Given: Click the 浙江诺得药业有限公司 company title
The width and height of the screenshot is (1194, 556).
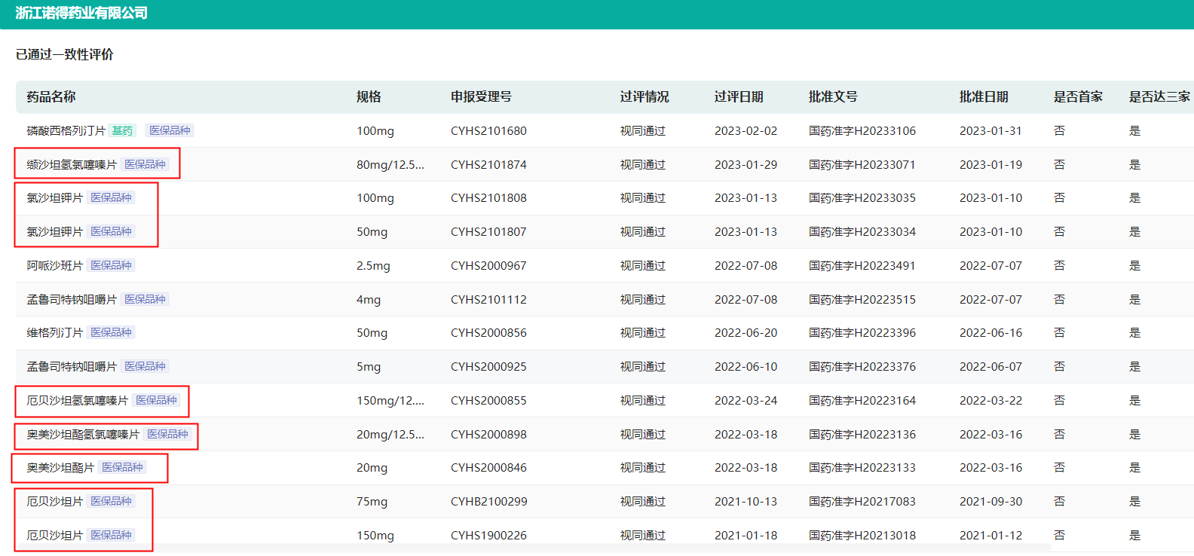Looking at the screenshot, I should (x=81, y=13).
